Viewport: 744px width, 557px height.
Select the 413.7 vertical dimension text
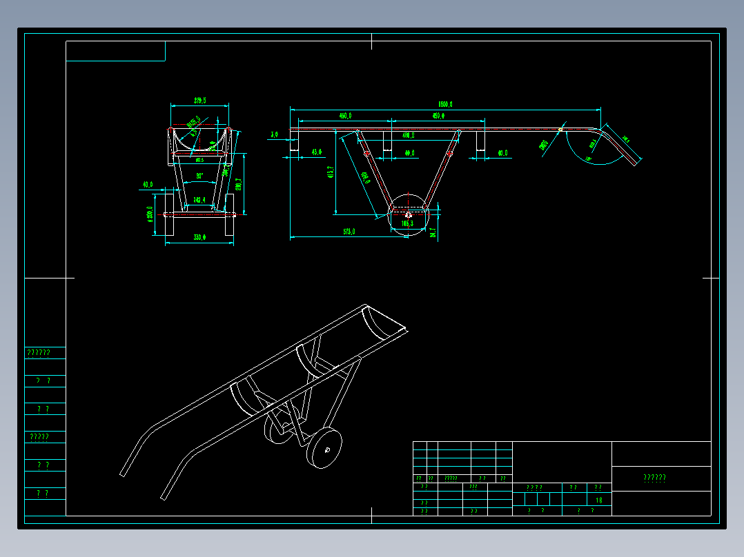click(x=331, y=172)
